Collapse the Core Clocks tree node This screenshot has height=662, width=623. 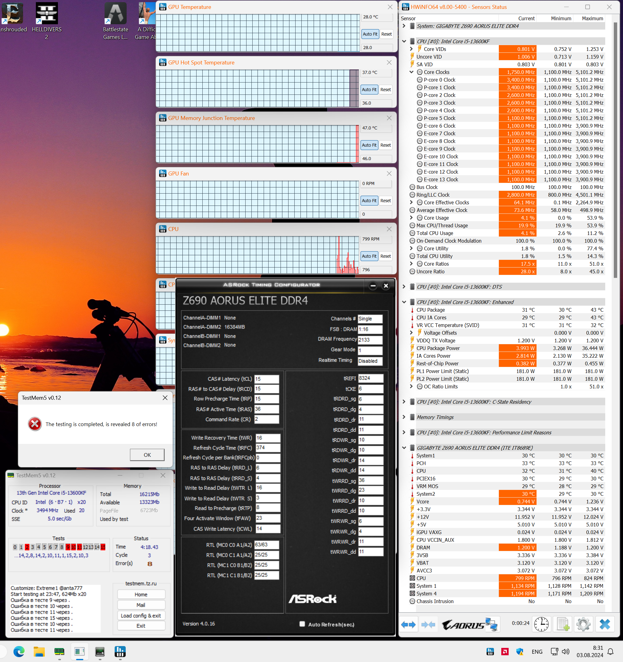(x=411, y=72)
